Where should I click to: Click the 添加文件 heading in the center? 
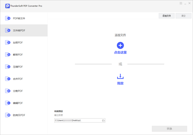[120, 35]
